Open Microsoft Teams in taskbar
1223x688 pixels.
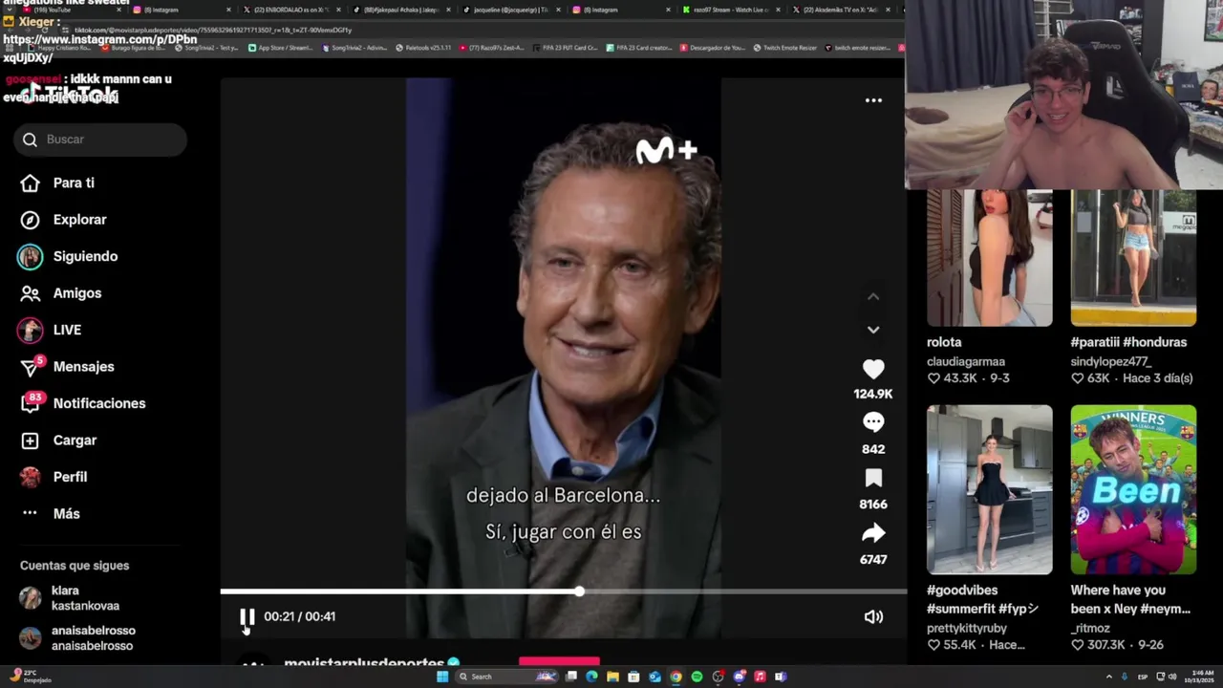click(781, 677)
